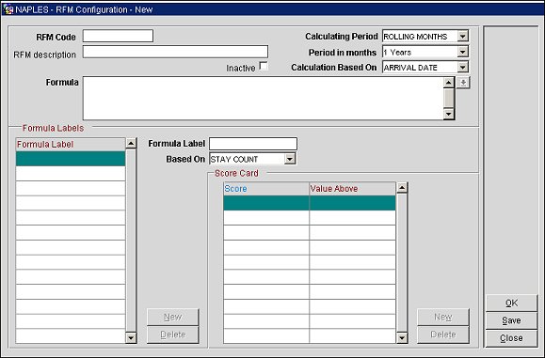Click the Score column header
This screenshot has height=358, width=545.
(x=266, y=189)
